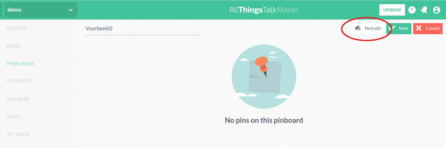Open the demo dropdown in the header
The height and width of the screenshot is (148, 446).
click(41, 10)
